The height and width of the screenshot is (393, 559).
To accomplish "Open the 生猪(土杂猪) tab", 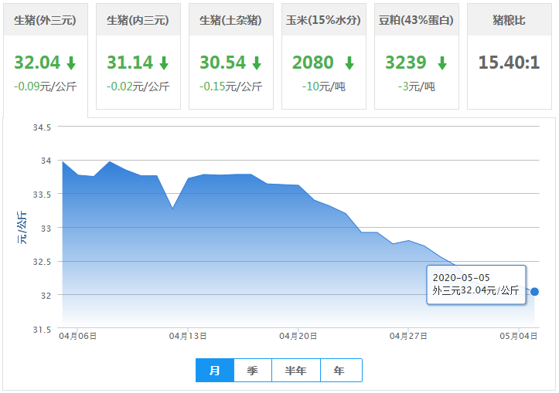I will [230, 20].
